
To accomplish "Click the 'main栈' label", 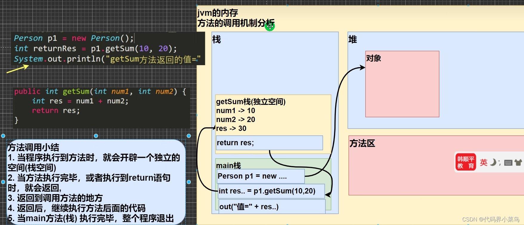I will pyautogui.click(x=228, y=165).
